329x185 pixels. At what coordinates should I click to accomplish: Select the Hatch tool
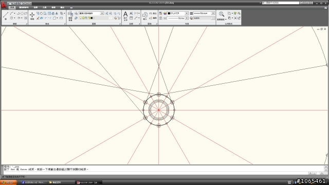point(26,18)
